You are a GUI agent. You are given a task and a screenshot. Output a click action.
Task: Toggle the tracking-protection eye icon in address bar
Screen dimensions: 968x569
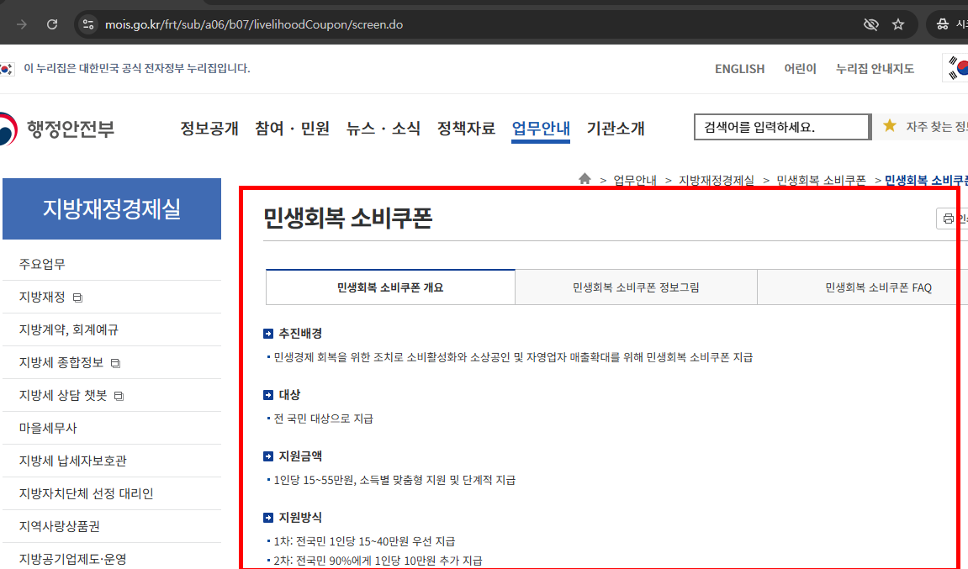870,24
